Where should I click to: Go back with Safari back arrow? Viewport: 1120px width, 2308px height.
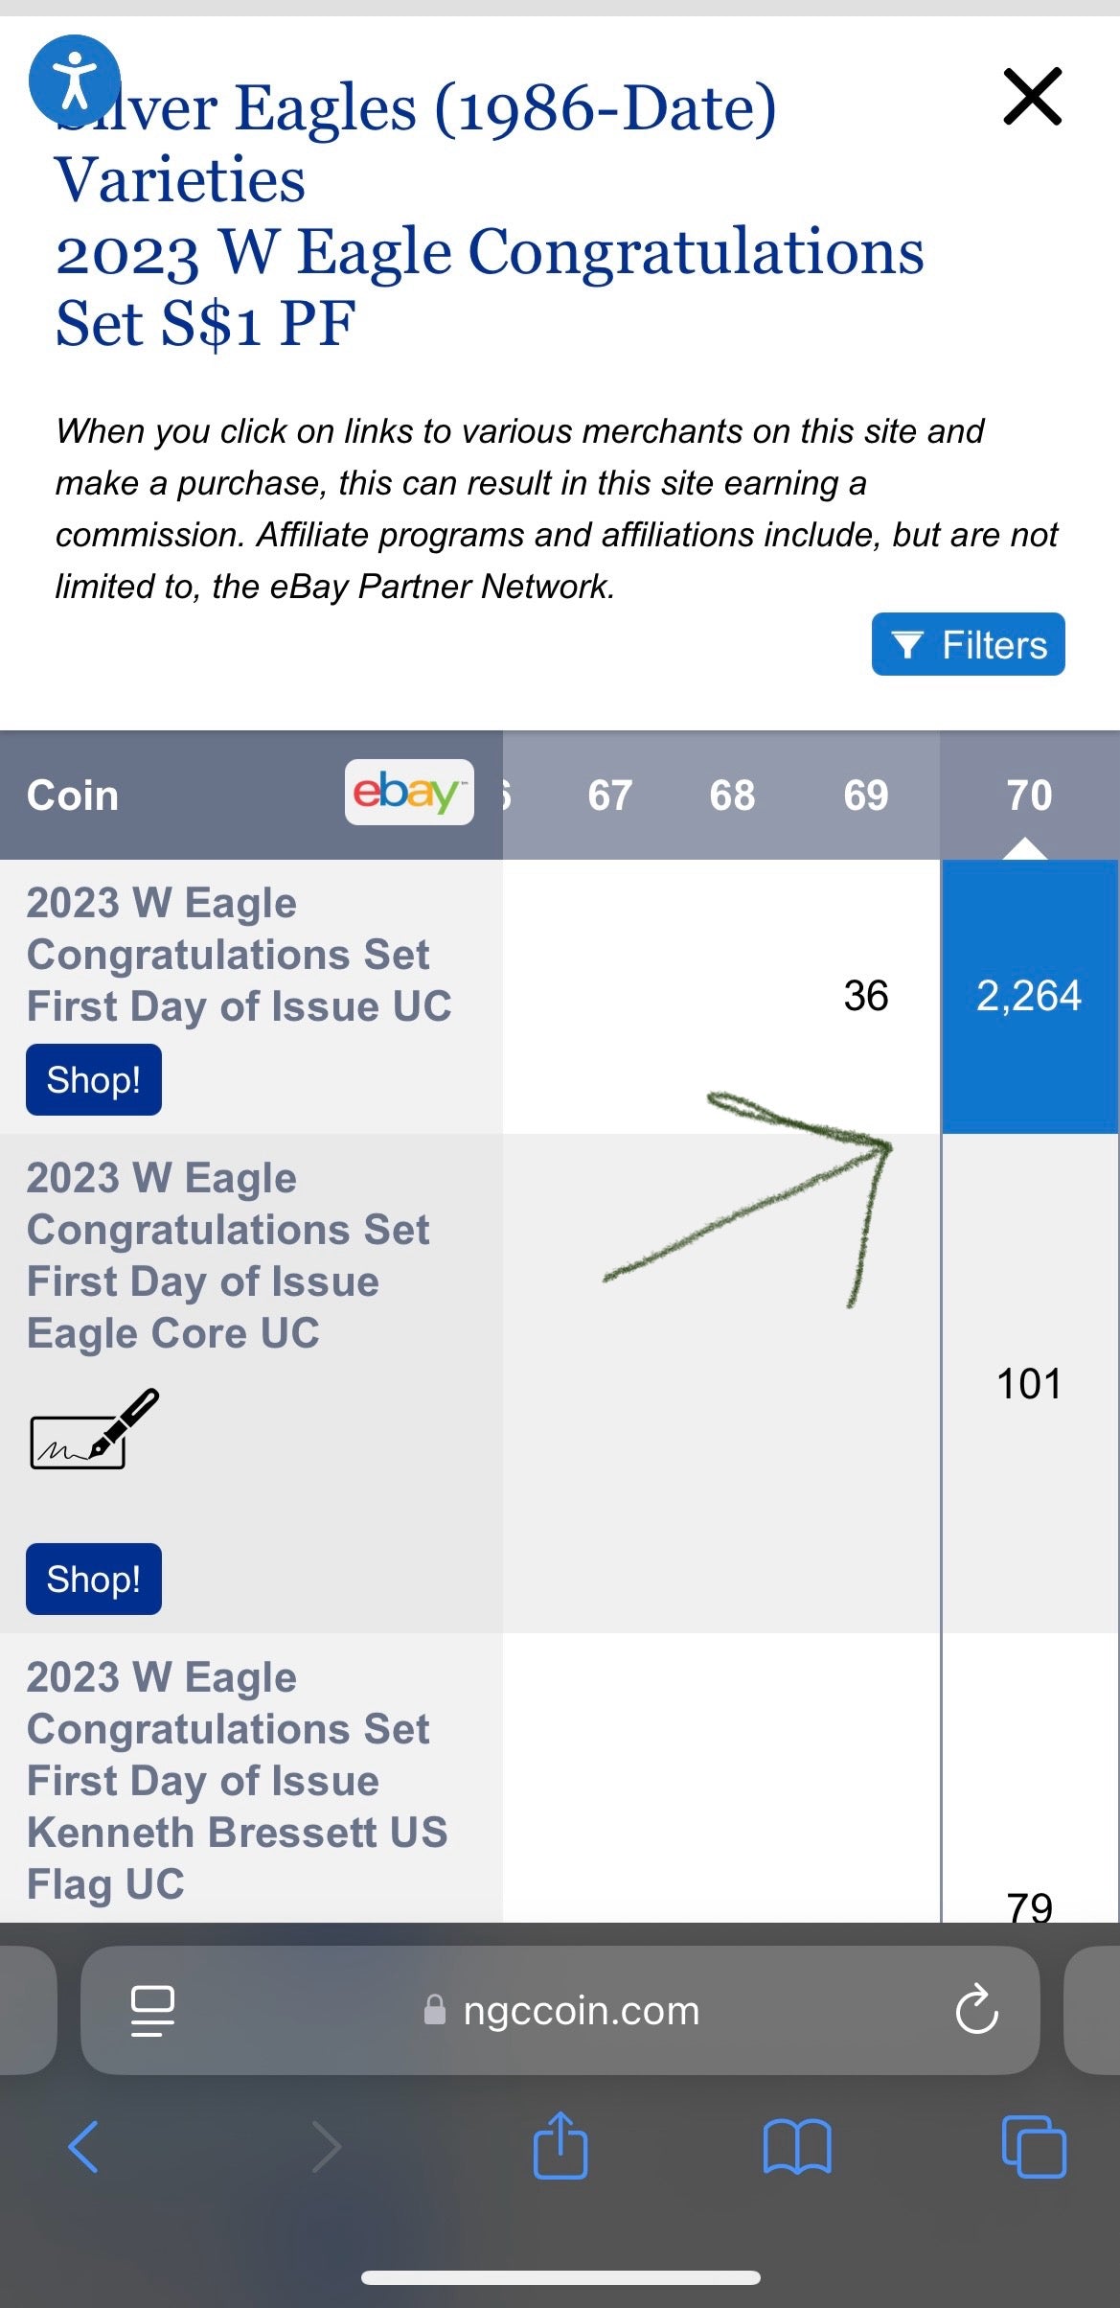tap(84, 2147)
